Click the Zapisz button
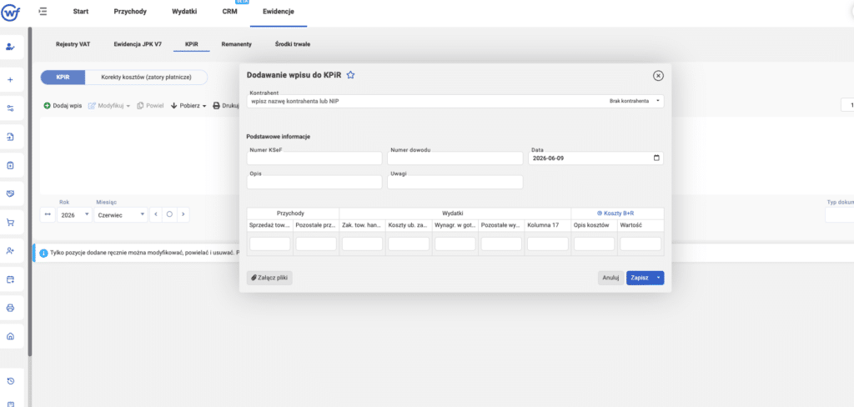854x407 pixels. (640, 278)
